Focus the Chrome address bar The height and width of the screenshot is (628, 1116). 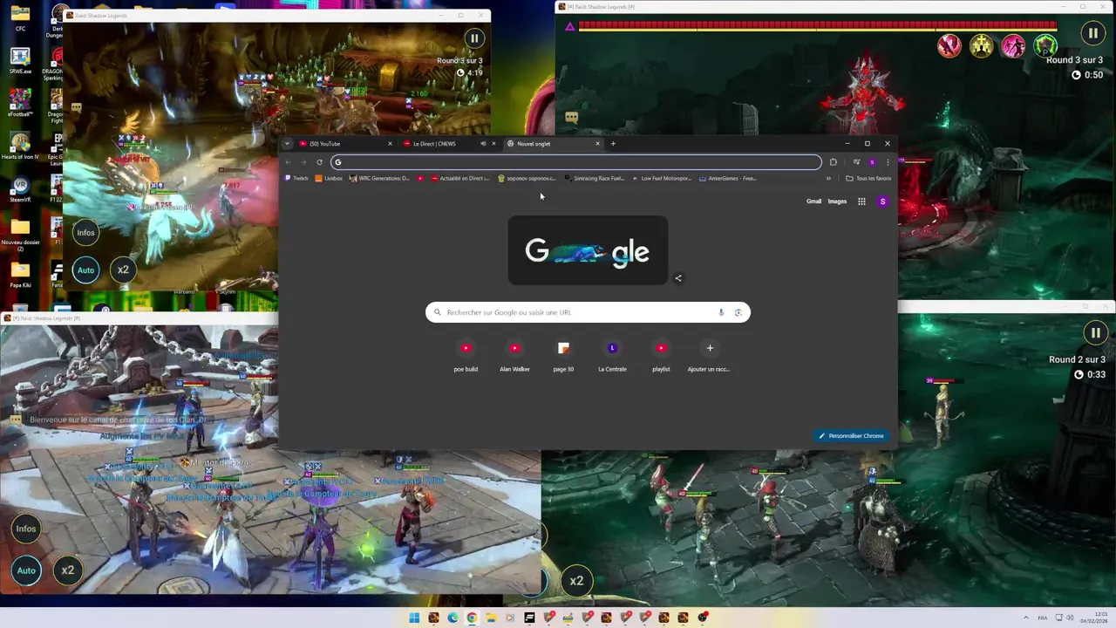pos(575,161)
